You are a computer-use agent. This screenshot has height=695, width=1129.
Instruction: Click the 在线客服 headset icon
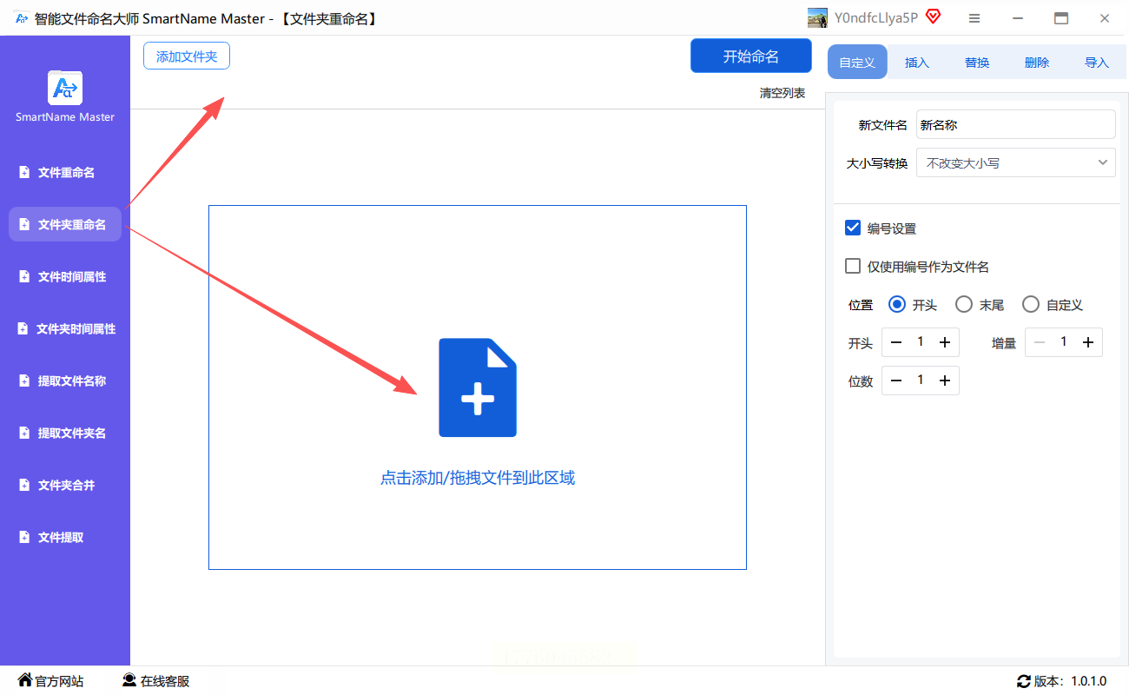click(x=129, y=680)
